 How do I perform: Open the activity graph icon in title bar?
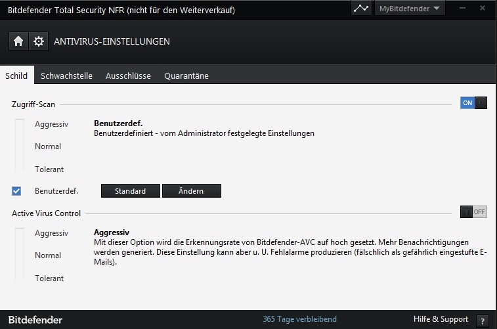361,9
